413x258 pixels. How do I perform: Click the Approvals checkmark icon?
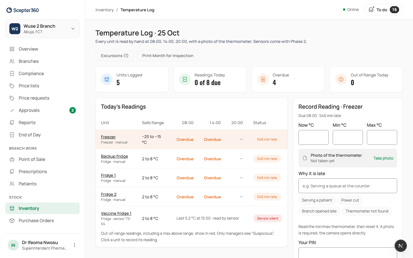point(12,110)
